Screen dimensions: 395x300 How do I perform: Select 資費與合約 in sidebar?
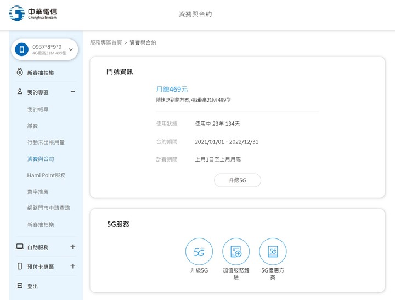click(x=41, y=159)
